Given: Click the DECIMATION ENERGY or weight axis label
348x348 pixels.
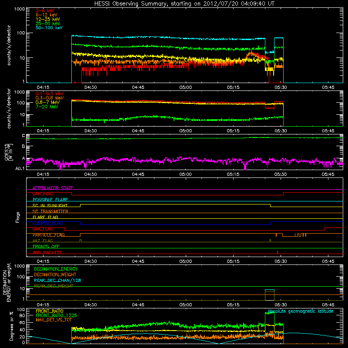Looking at the screenshot, I should pos(7,282).
